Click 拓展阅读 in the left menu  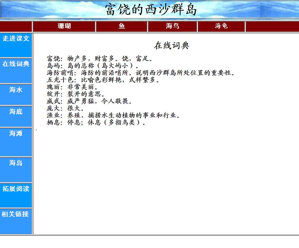click(16, 189)
